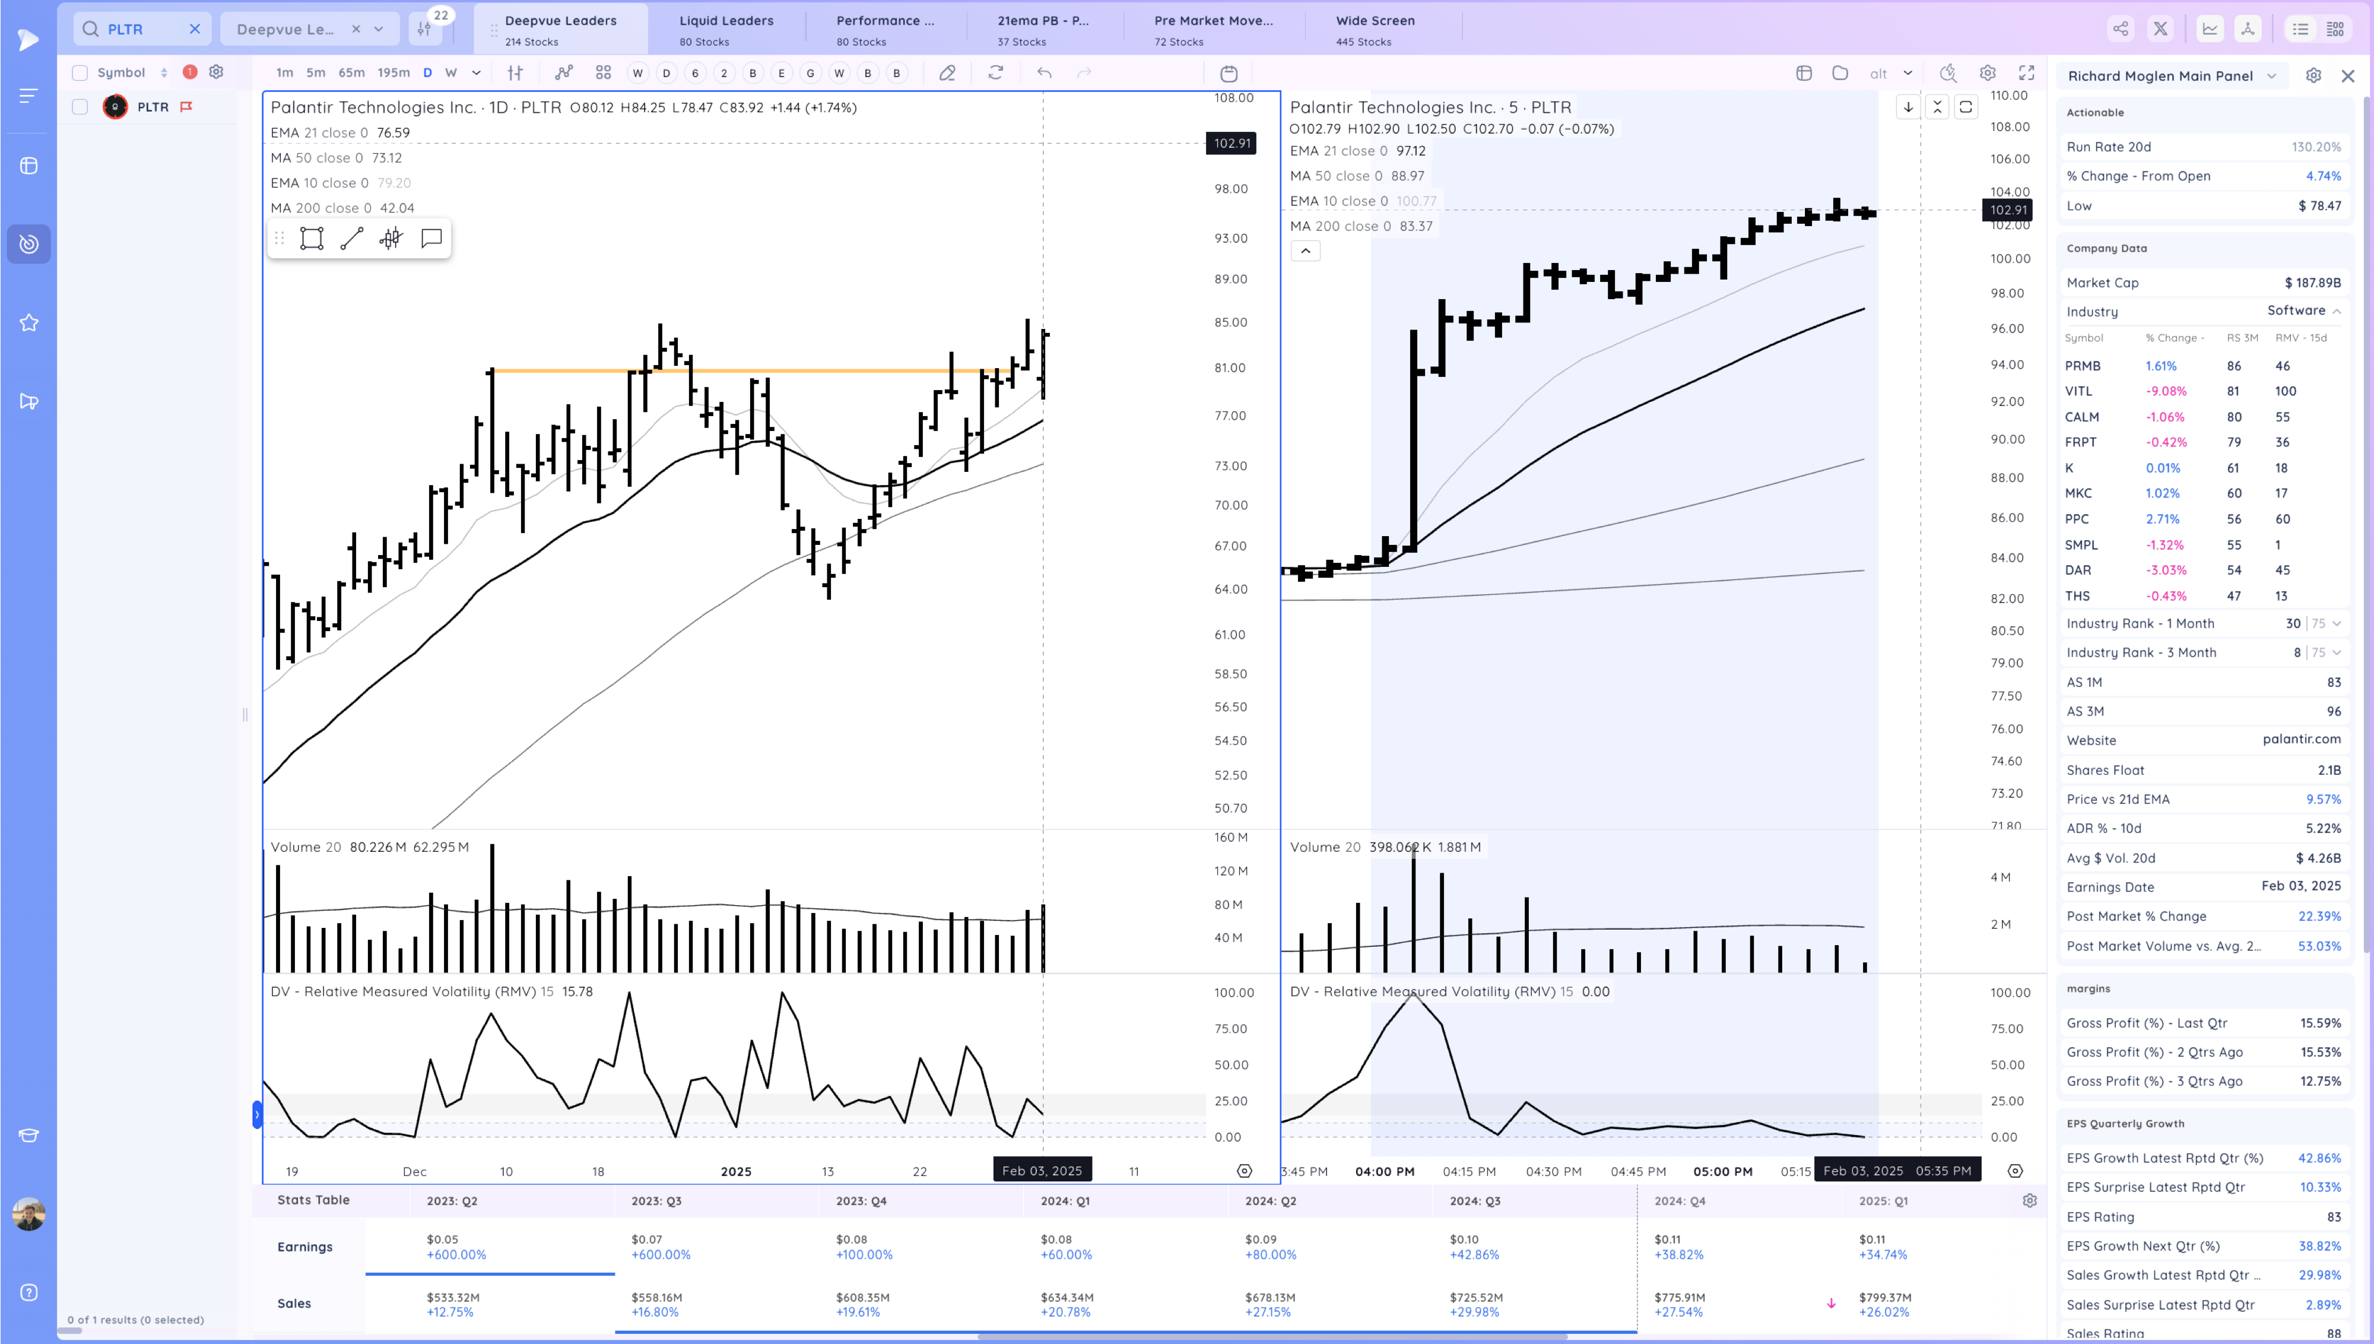
Task: Share to X (Twitter) icon
Action: pos(2161,28)
